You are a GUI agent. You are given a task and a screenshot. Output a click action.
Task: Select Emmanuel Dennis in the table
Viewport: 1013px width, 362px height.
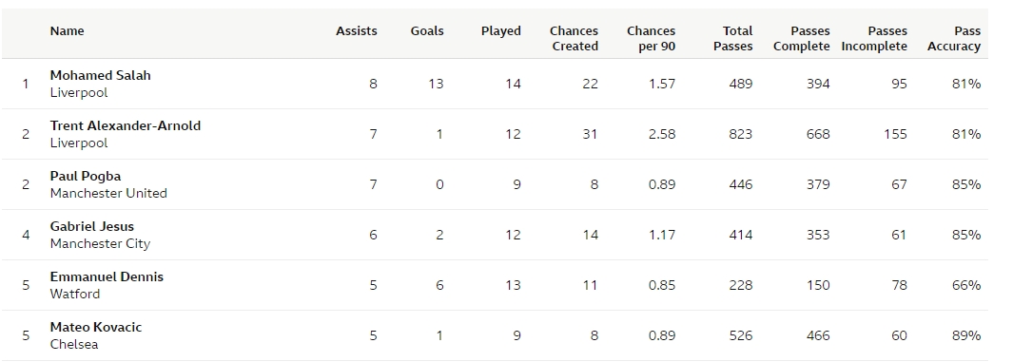[107, 276]
